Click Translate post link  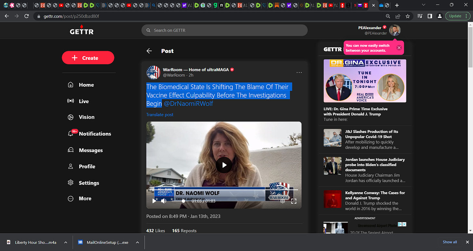160,114
